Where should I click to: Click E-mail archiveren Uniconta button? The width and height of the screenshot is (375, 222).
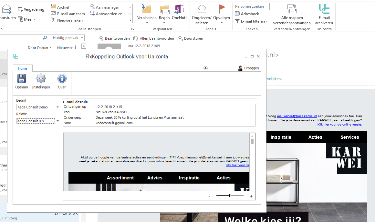[324, 15]
